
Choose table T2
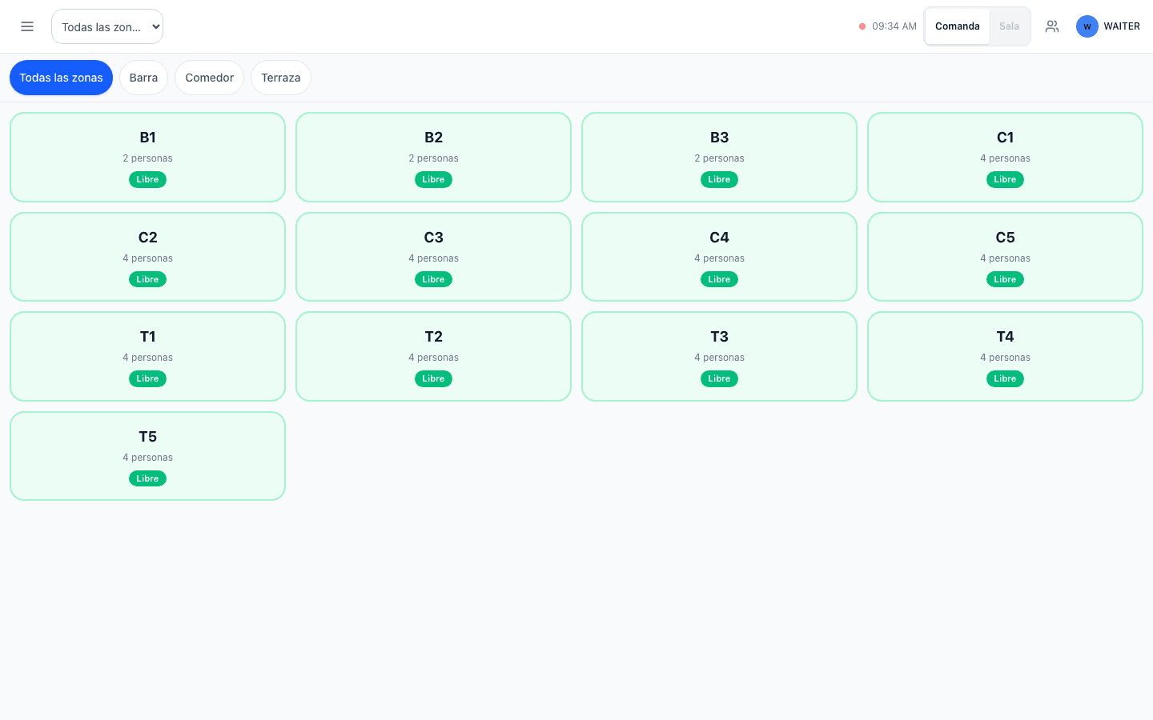coord(433,356)
